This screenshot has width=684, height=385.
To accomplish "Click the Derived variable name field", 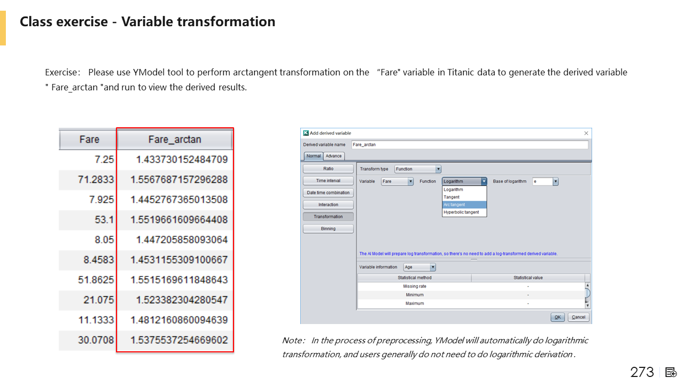I will [469, 145].
